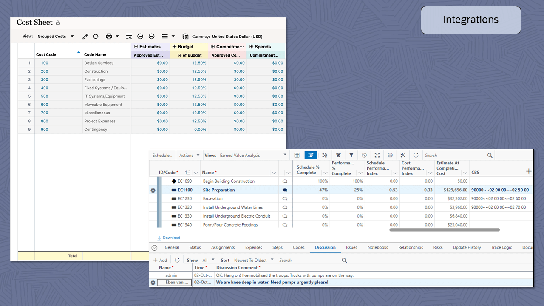Select the Edit pencil tool on Cost Sheet

click(x=85, y=37)
